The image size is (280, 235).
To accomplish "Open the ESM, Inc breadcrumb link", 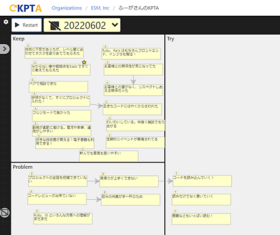I will 100,8.
